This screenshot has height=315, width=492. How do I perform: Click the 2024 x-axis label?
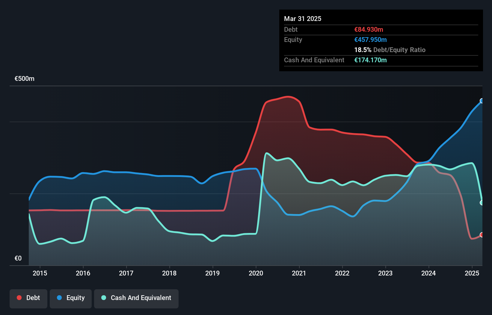(x=428, y=273)
